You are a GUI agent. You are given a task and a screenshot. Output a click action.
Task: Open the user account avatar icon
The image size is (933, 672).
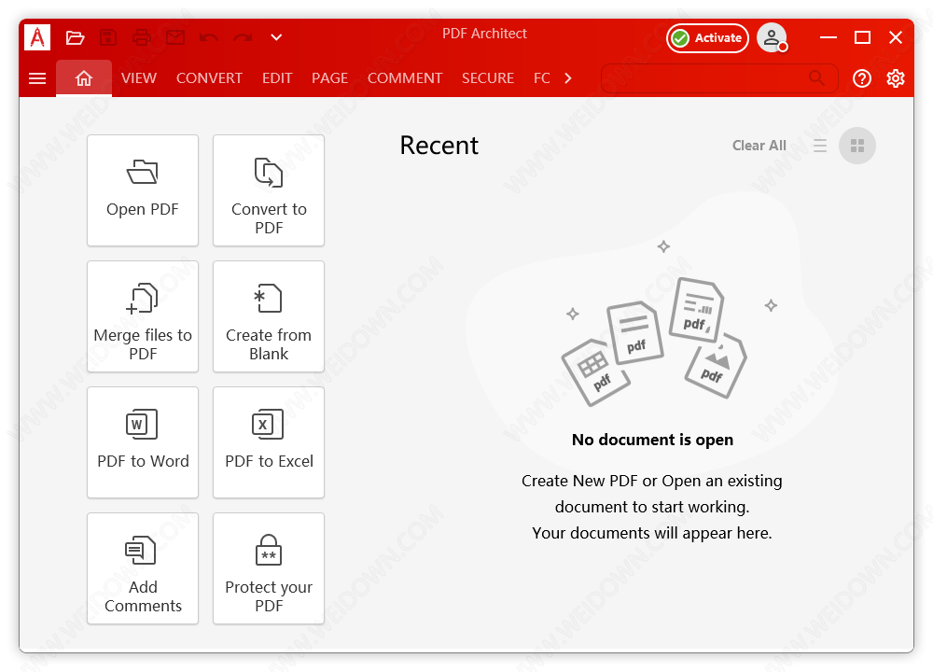772,37
